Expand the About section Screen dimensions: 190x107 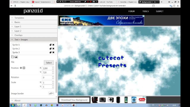(34, 100)
